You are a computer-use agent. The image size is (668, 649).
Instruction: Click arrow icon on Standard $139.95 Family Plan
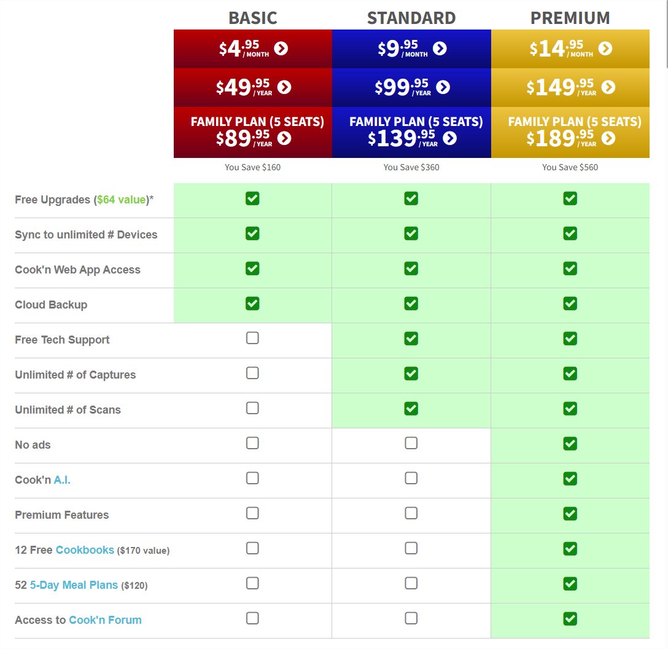point(450,138)
